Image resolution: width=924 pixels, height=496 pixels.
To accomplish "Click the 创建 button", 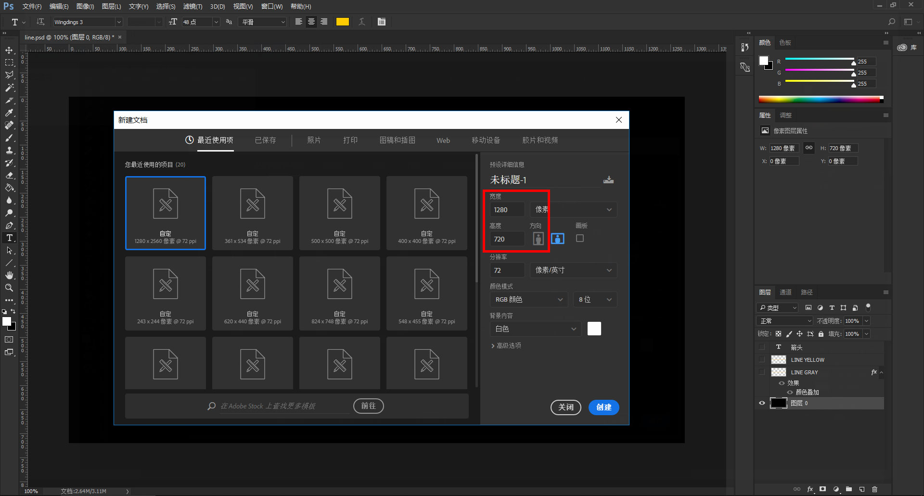I will click(x=603, y=407).
